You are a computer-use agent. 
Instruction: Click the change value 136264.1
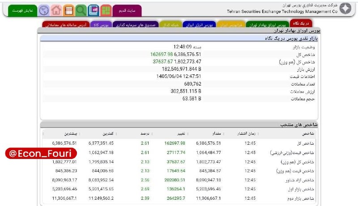[176, 189]
